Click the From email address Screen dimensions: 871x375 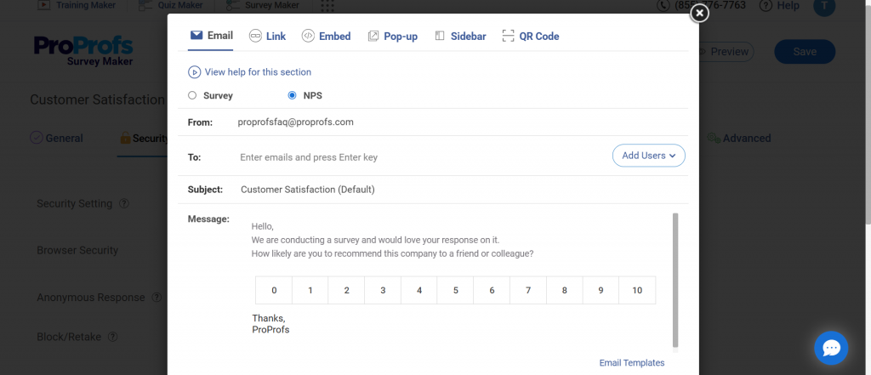(295, 122)
